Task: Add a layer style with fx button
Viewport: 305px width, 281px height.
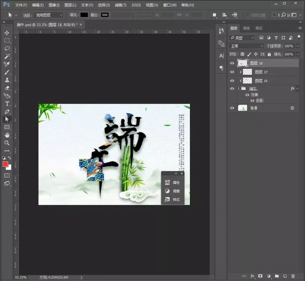Action: 252,276
